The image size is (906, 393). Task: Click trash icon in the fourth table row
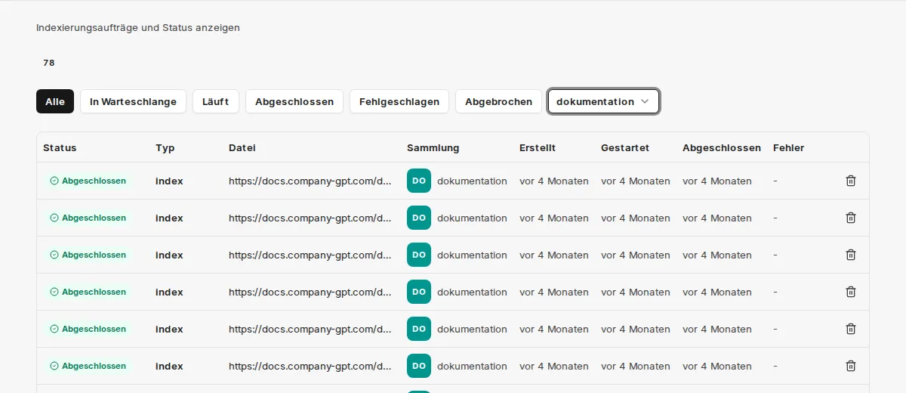point(851,292)
